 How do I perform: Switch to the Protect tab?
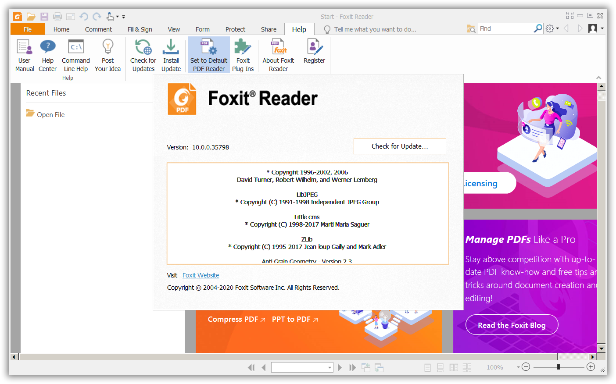click(235, 29)
